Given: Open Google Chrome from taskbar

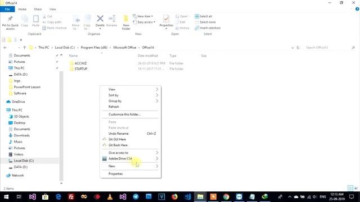Looking at the screenshot, I should click(x=226, y=197).
